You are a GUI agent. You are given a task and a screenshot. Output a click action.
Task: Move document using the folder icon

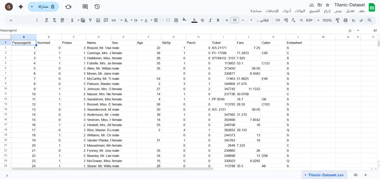pos(320,5)
